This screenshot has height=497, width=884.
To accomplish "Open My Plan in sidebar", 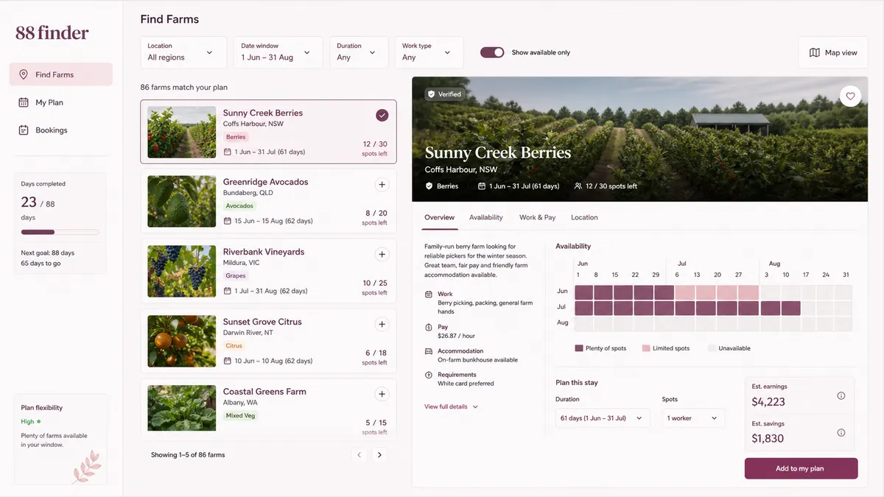I will [60, 102].
